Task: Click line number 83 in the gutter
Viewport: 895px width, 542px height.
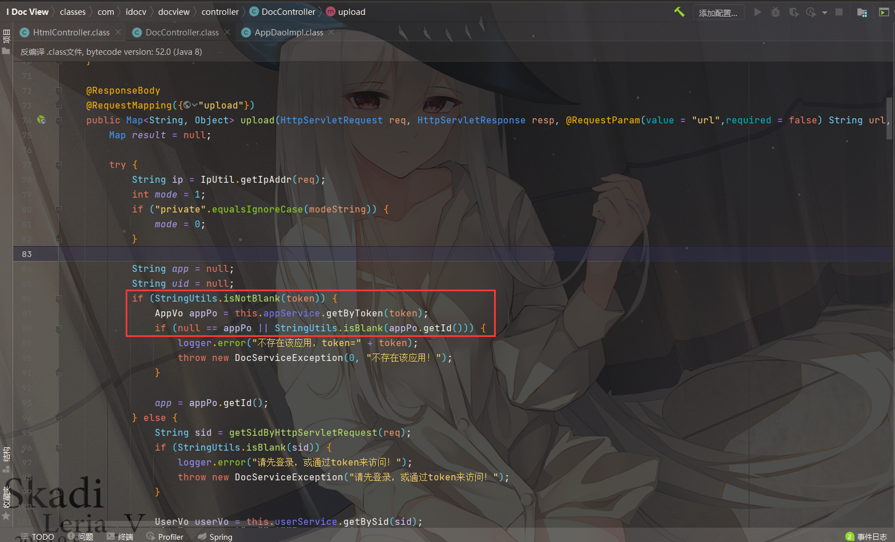Action: pyautogui.click(x=27, y=254)
